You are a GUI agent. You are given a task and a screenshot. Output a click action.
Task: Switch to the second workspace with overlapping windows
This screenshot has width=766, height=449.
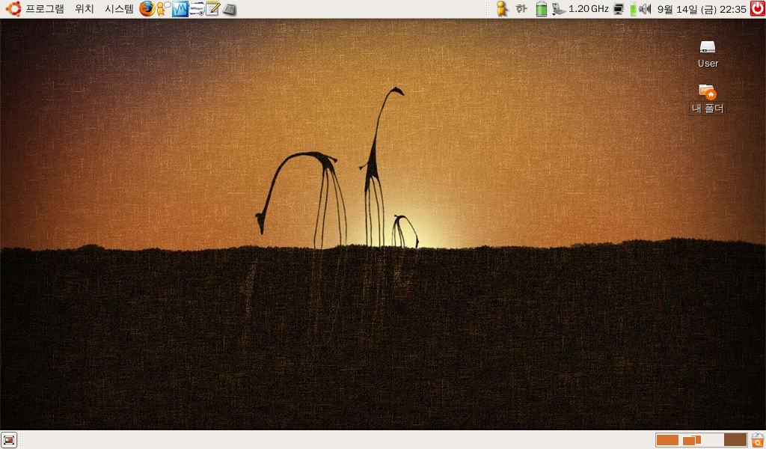tap(690, 440)
